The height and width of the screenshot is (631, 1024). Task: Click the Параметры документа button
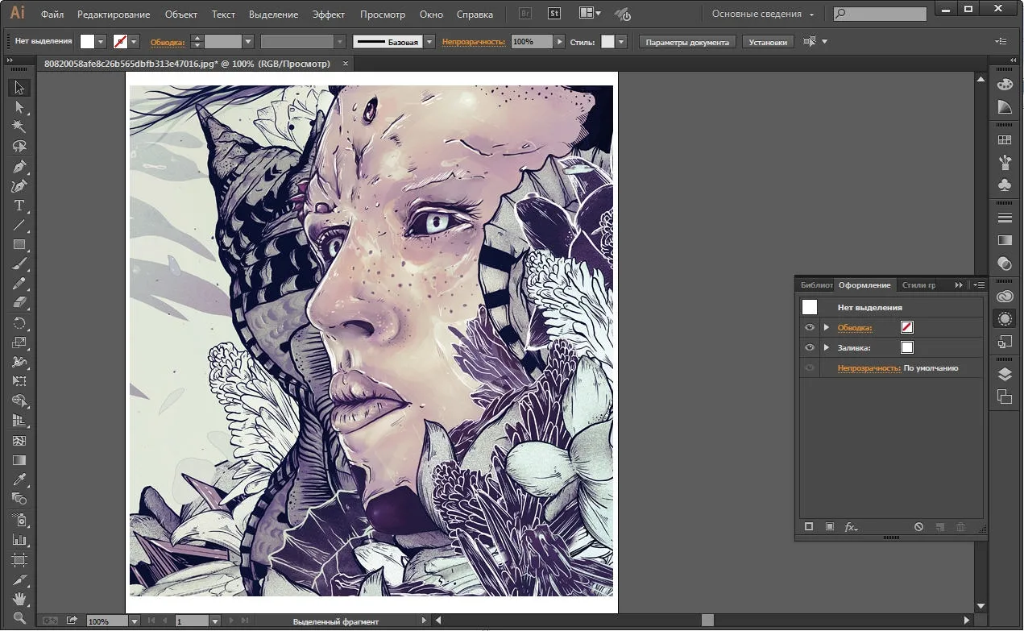tap(687, 42)
